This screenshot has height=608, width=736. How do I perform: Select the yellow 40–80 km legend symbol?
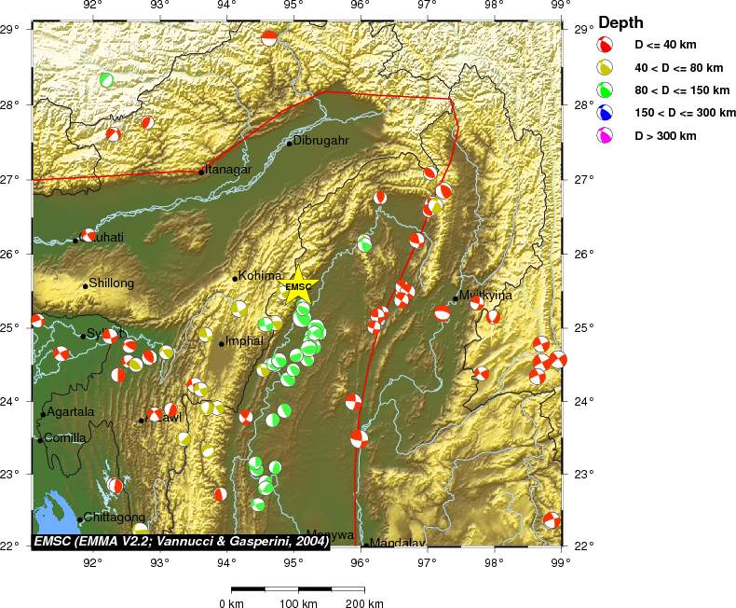tap(606, 67)
